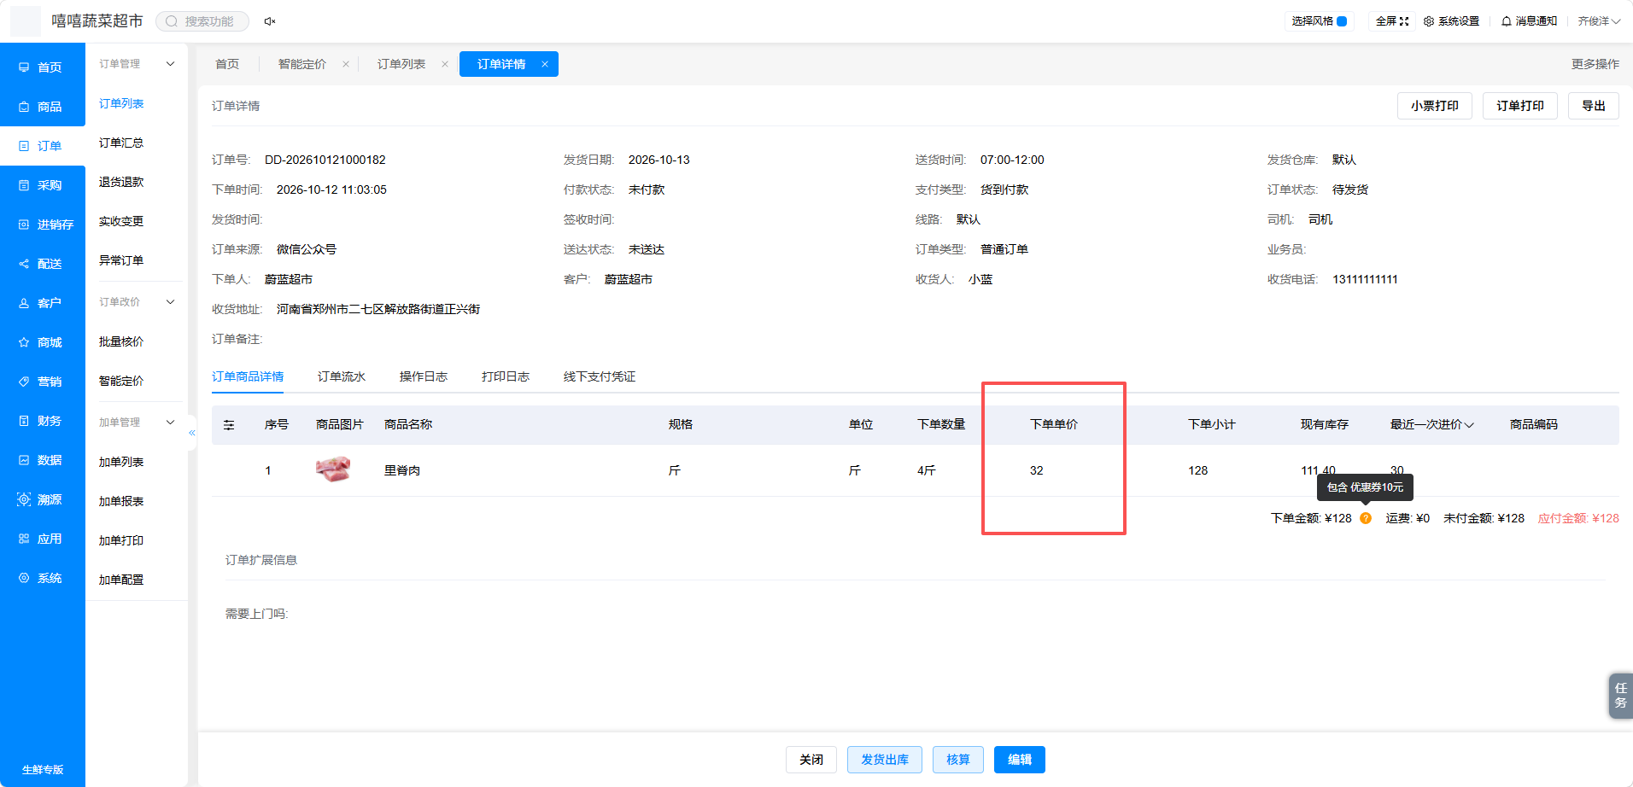Expand the 最近一次进价 column dropdown
The image size is (1633, 787).
[x=1469, y=425]
